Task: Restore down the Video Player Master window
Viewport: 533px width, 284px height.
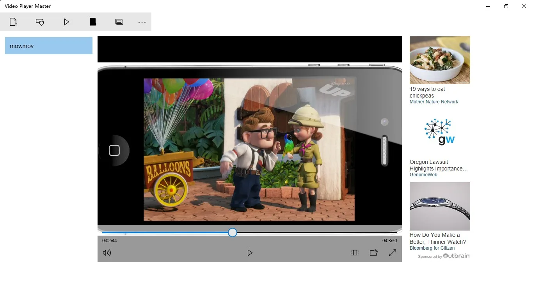Action: [506, 6]
